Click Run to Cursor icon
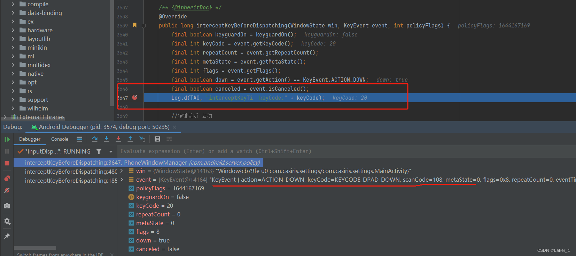The height and width of the screenshot is (256, 576). (x=142, y=139)
